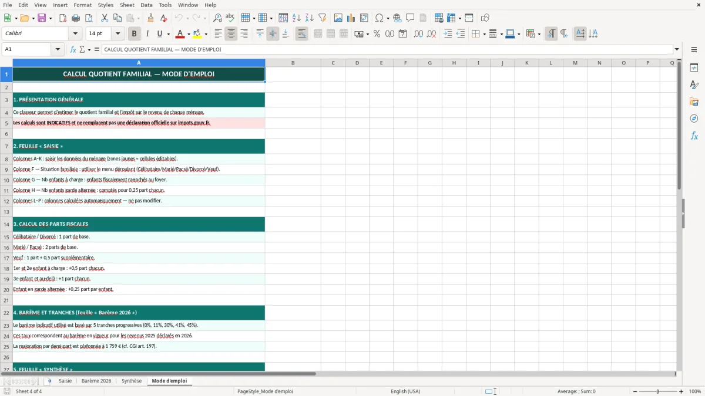Switch to the Saisie sheet tab
This screenshot has height=396, width=705.
tap(65, 381)
